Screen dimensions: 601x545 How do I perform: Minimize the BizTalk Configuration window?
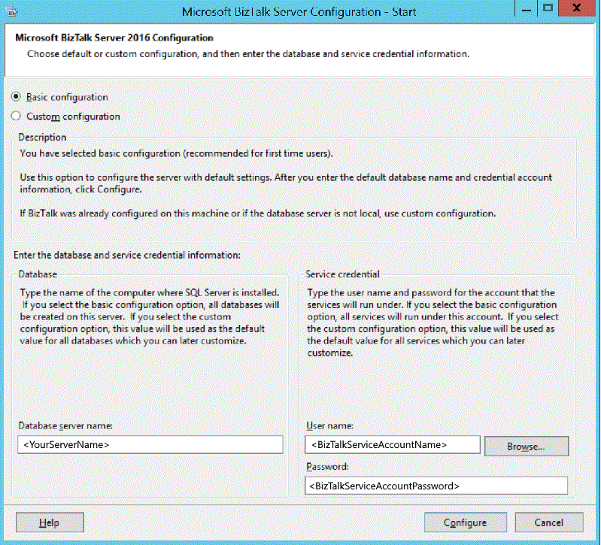527,9
